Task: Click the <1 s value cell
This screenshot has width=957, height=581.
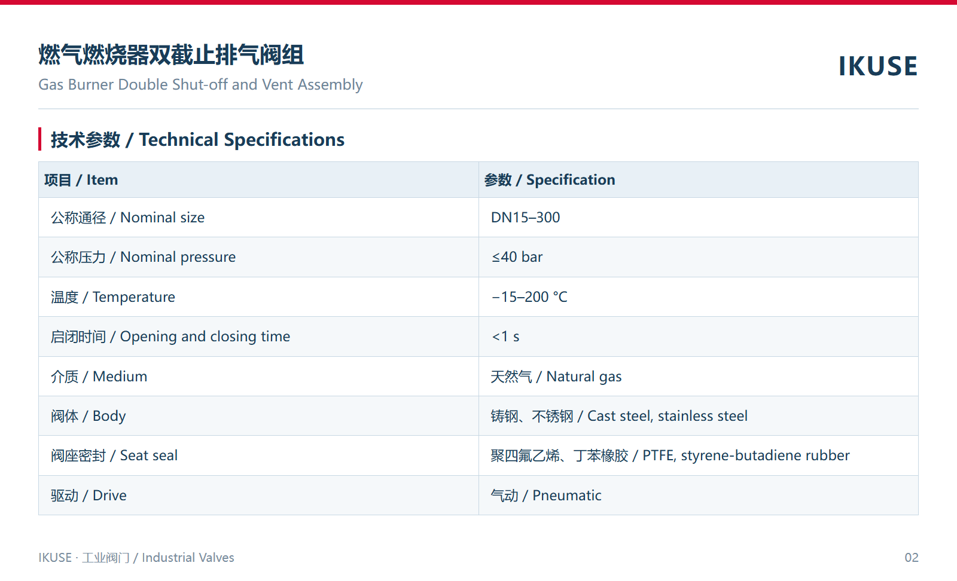Action: tap(699, 337)
